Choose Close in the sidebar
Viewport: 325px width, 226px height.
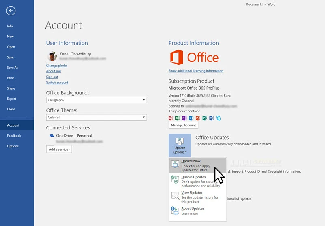[x=11, y=109]
